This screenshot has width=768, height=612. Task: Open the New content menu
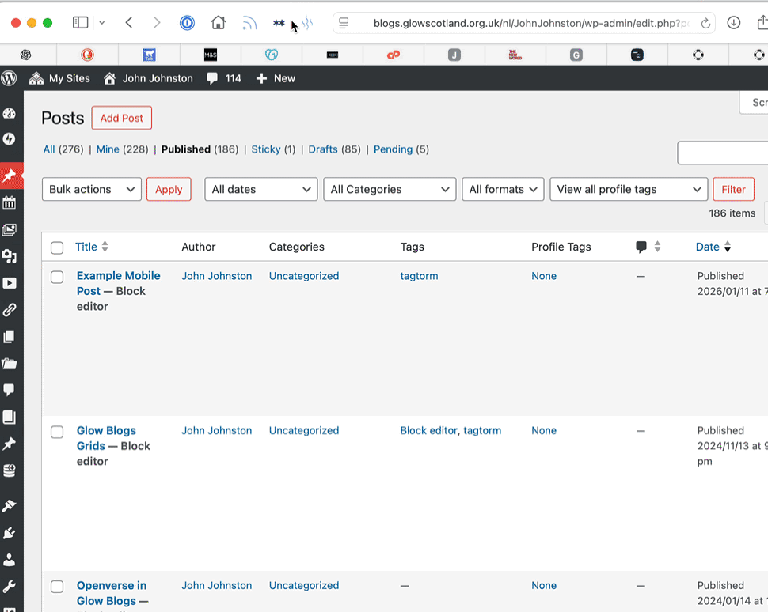pyautogui.click(x=276, y=78)
